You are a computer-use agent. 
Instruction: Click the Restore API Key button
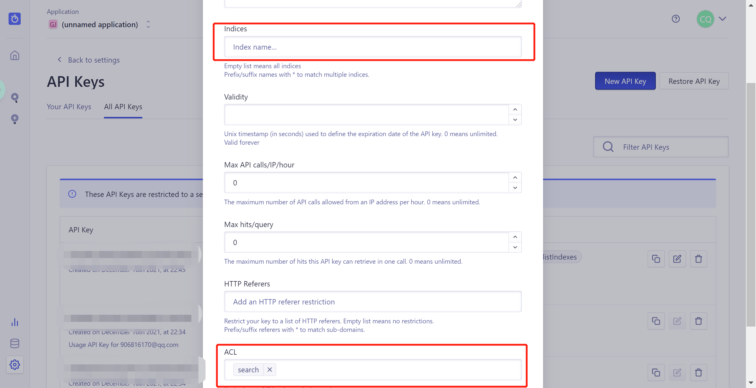(x=694, y=81)
